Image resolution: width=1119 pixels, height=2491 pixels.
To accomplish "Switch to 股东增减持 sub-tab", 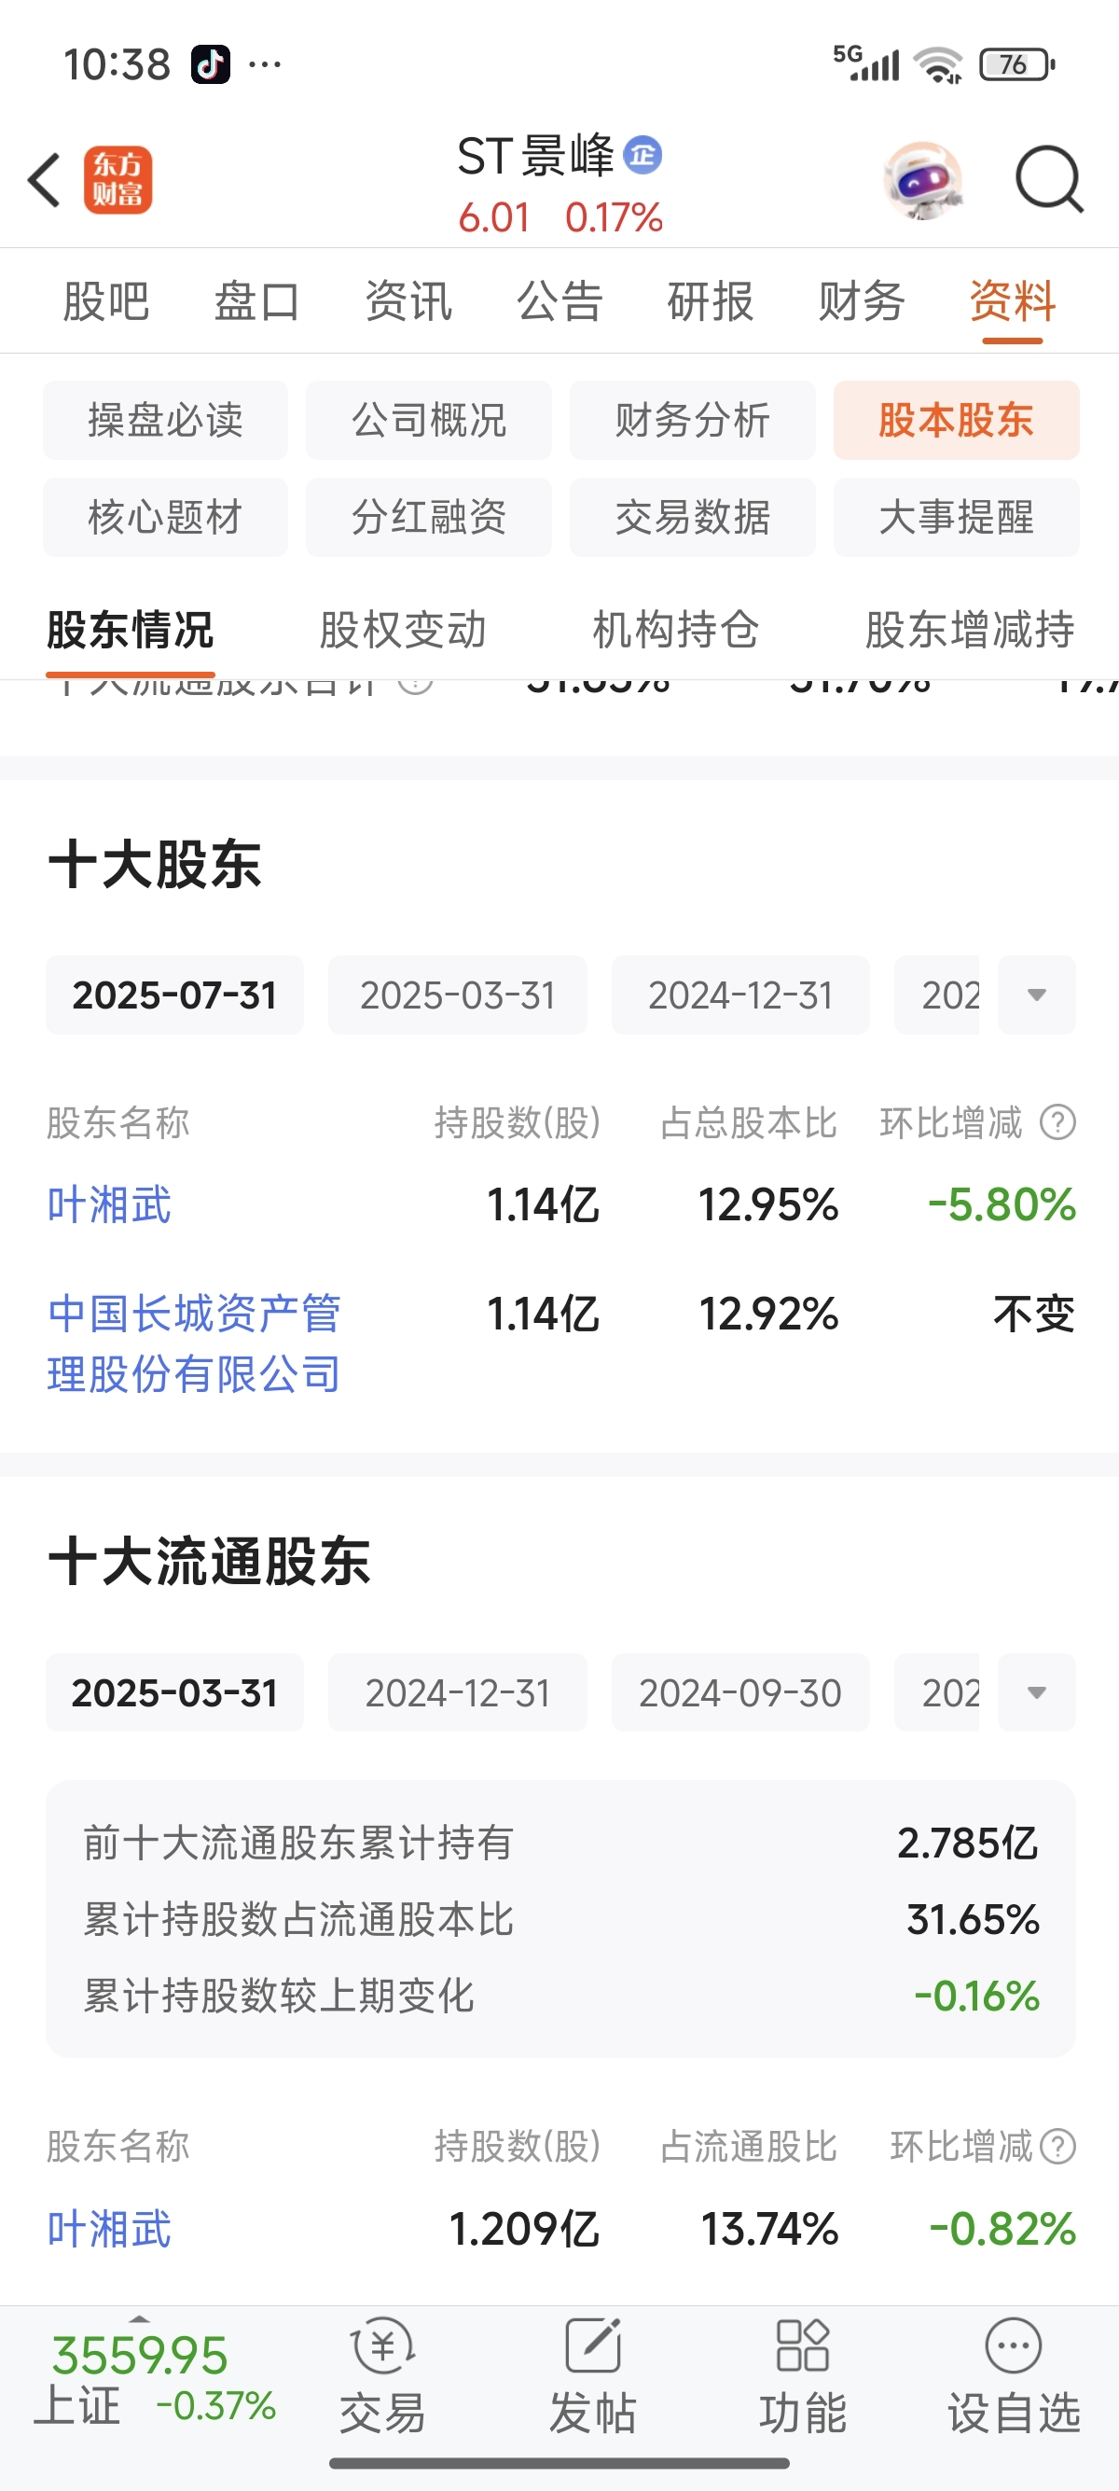I will tap(970, 630).
